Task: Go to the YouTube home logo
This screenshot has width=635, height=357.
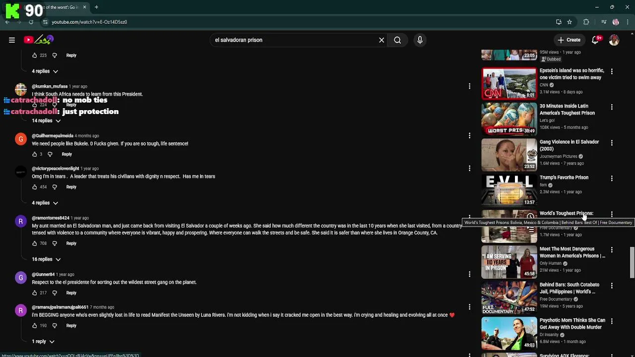Action: [x=39, y=40]
